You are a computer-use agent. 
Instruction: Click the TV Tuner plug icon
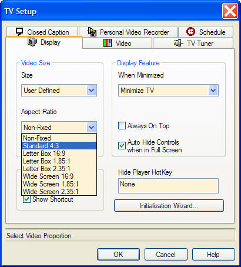tap(178, 43)
